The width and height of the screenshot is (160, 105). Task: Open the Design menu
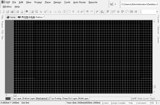point(57,2)
